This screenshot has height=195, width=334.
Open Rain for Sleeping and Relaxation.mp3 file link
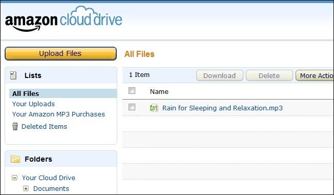[222, 108]
